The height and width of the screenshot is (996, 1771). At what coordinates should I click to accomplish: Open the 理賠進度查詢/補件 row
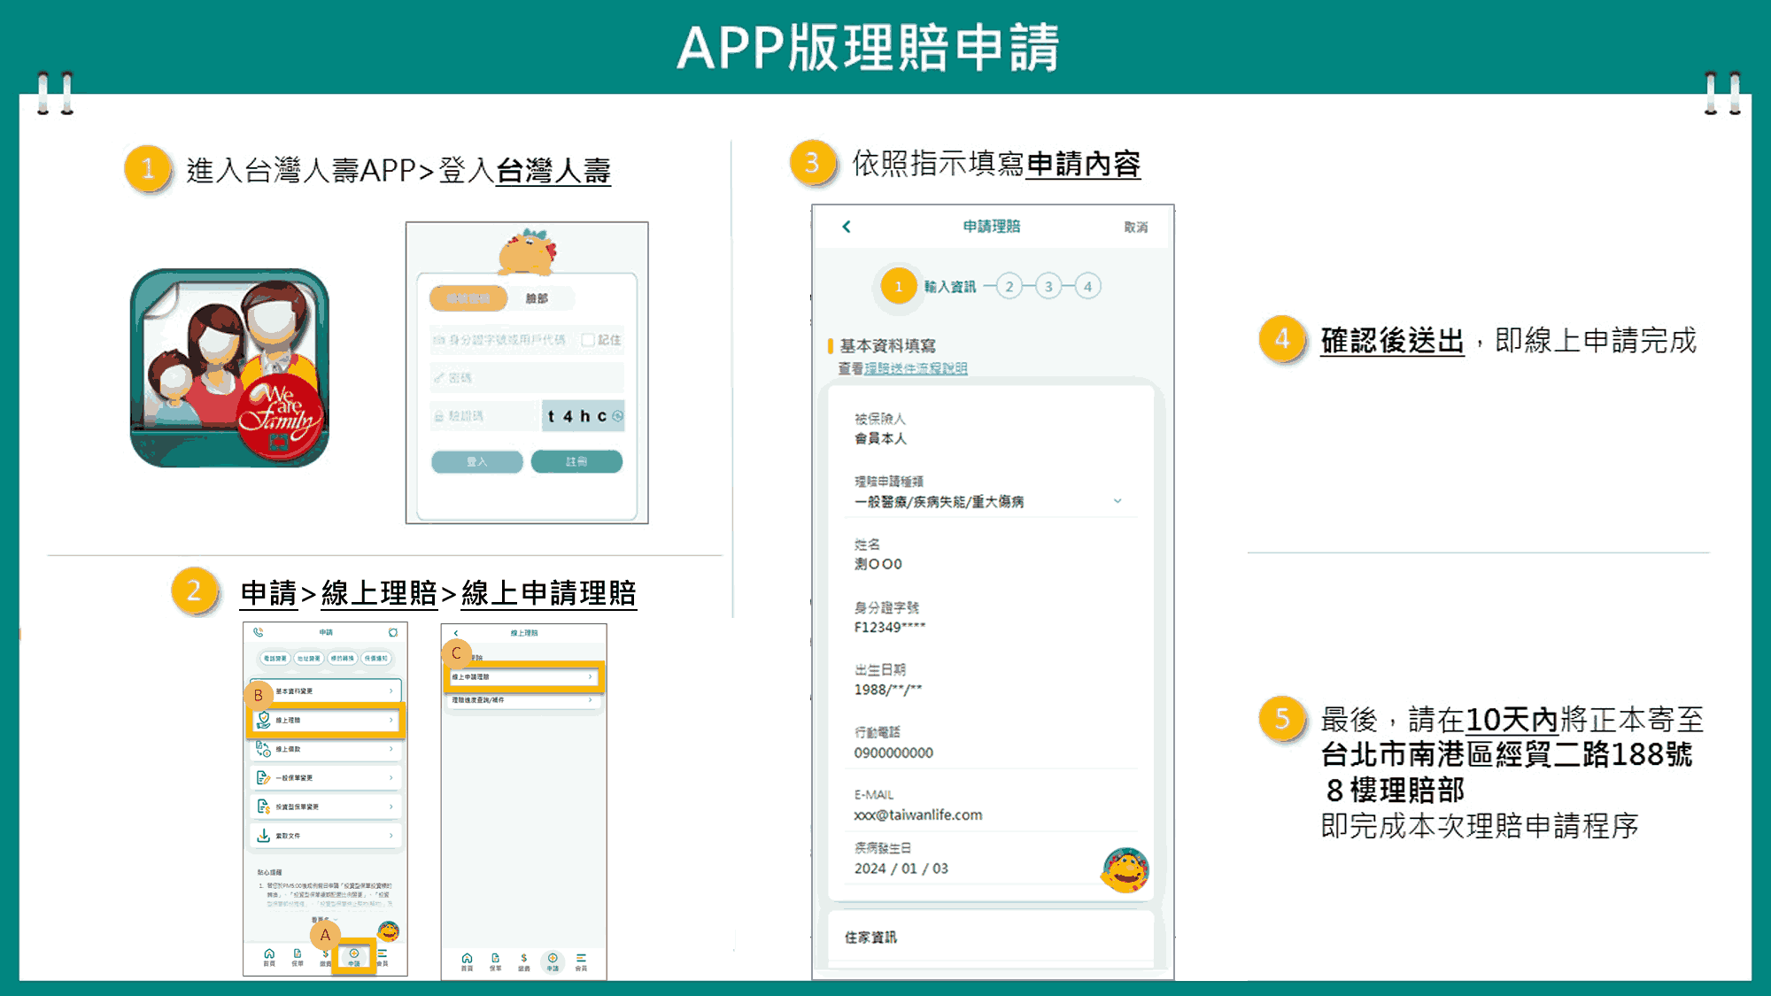tap(522, 700)
